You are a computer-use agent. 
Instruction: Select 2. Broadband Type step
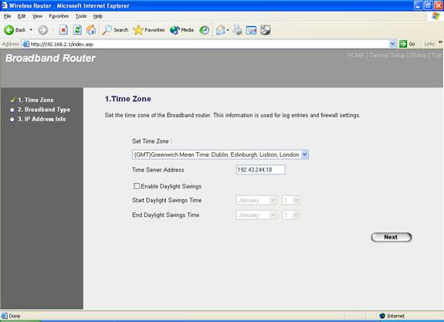44,110
